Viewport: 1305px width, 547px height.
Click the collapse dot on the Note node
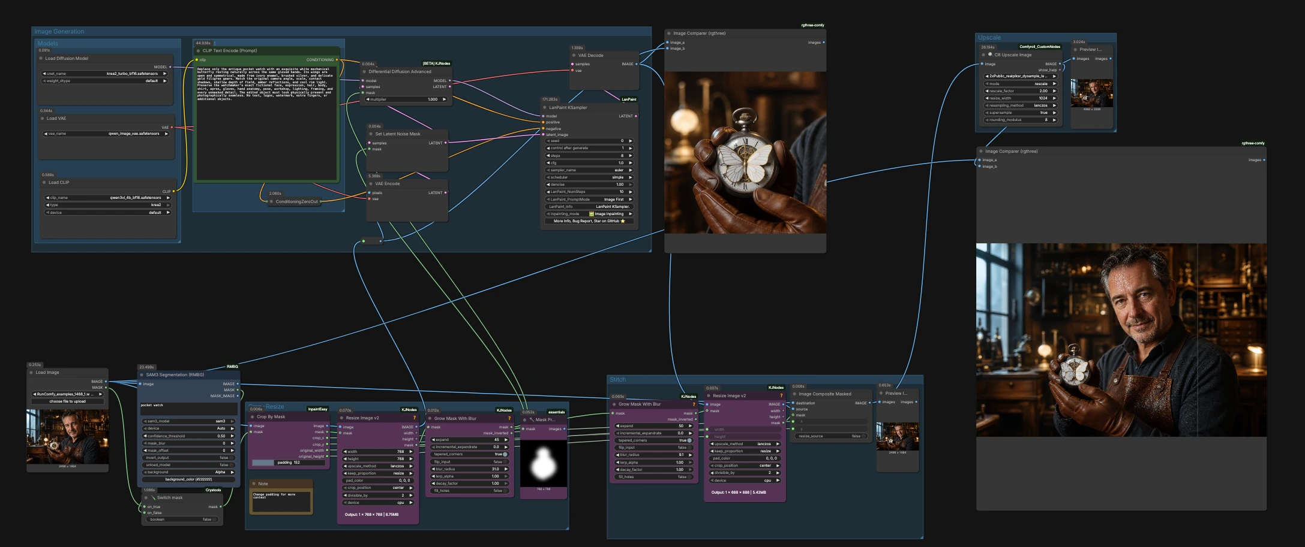[x=254, y=483]
